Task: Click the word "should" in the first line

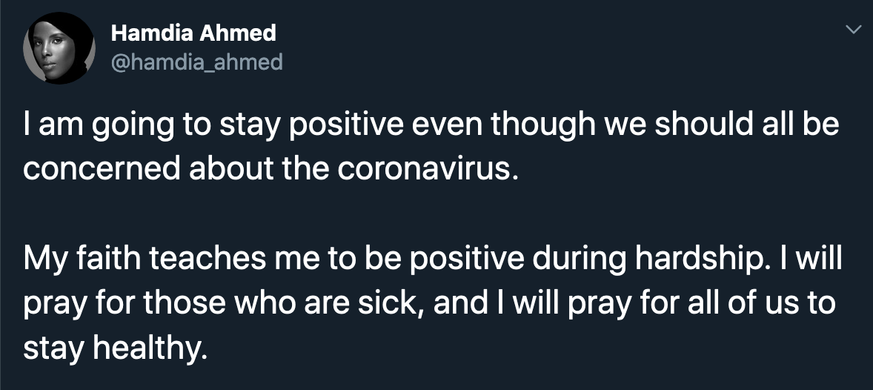Action: coord(687,125)
